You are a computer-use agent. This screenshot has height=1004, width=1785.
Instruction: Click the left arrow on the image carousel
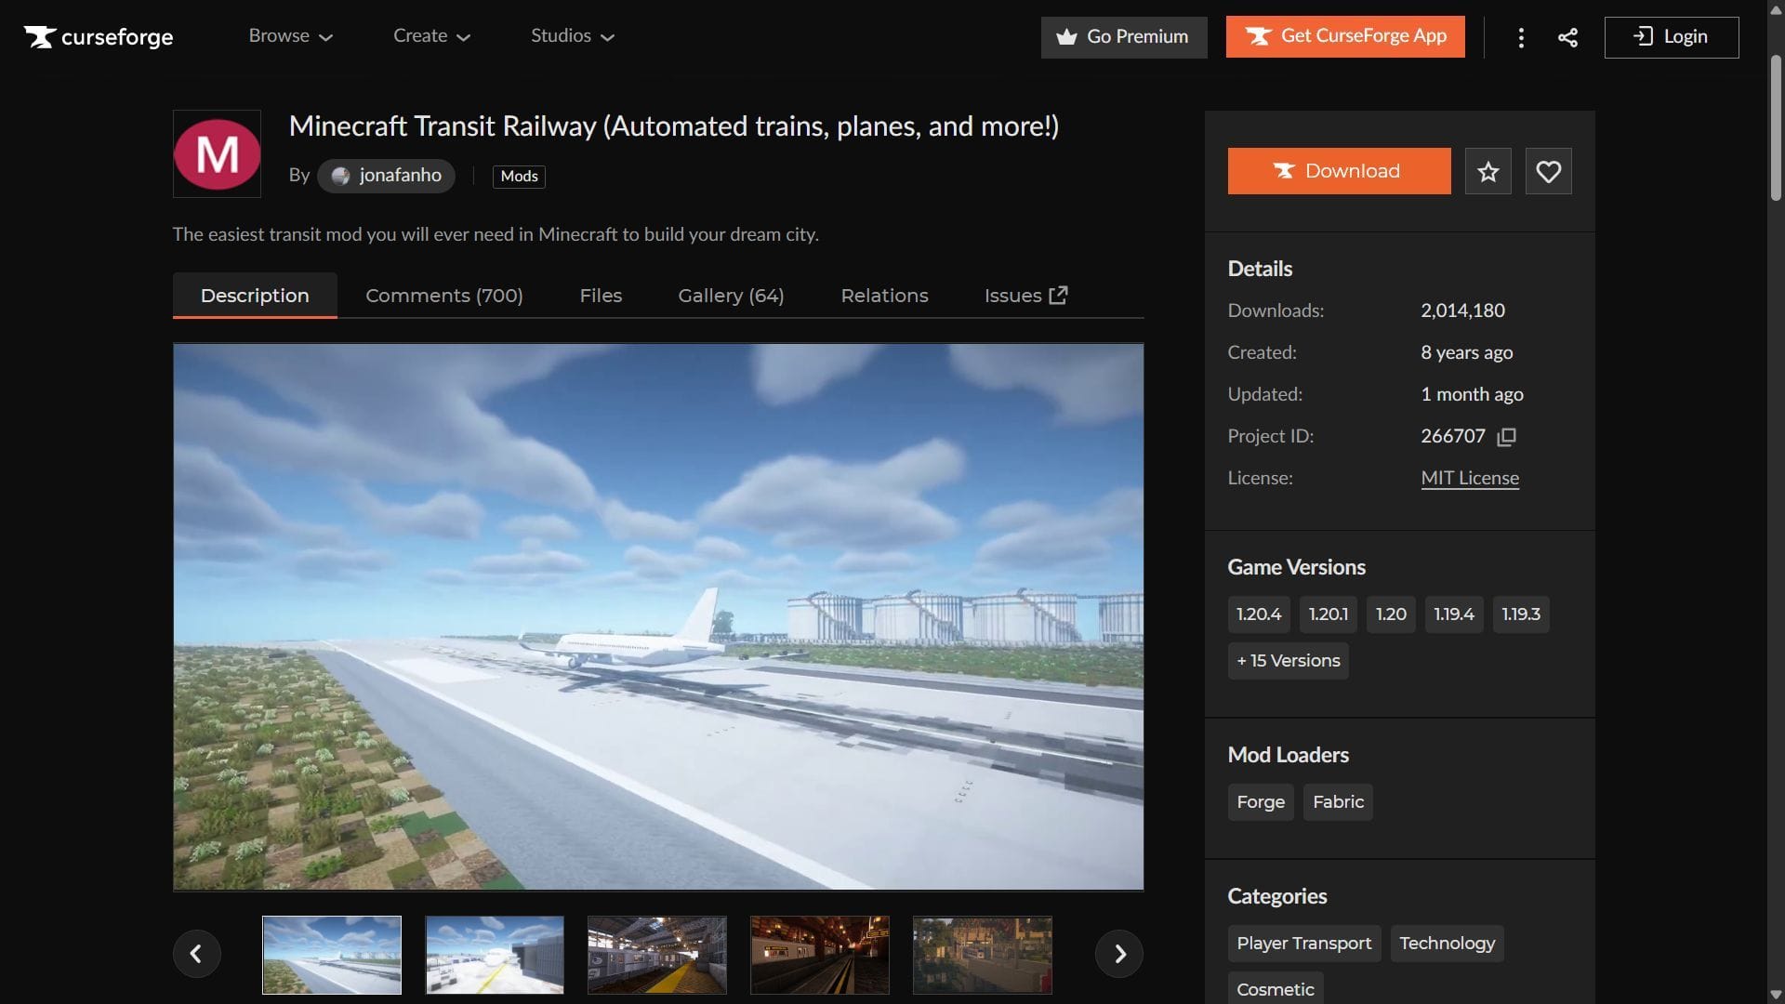[x=197, y=954]
